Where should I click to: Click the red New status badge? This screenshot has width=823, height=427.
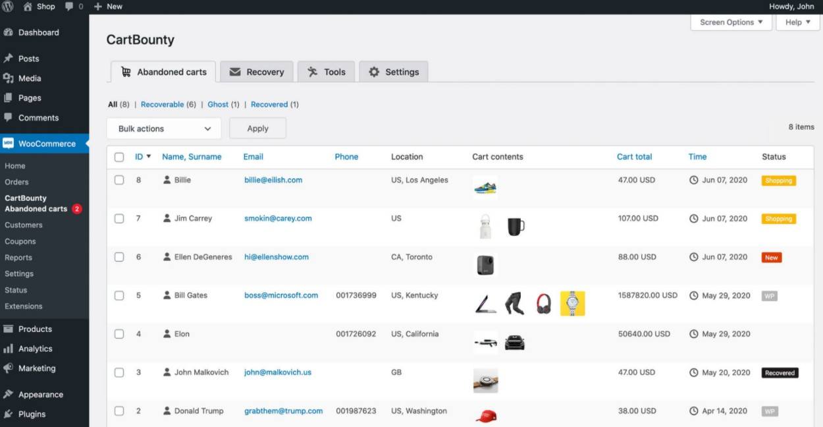[x=772, y=258]
